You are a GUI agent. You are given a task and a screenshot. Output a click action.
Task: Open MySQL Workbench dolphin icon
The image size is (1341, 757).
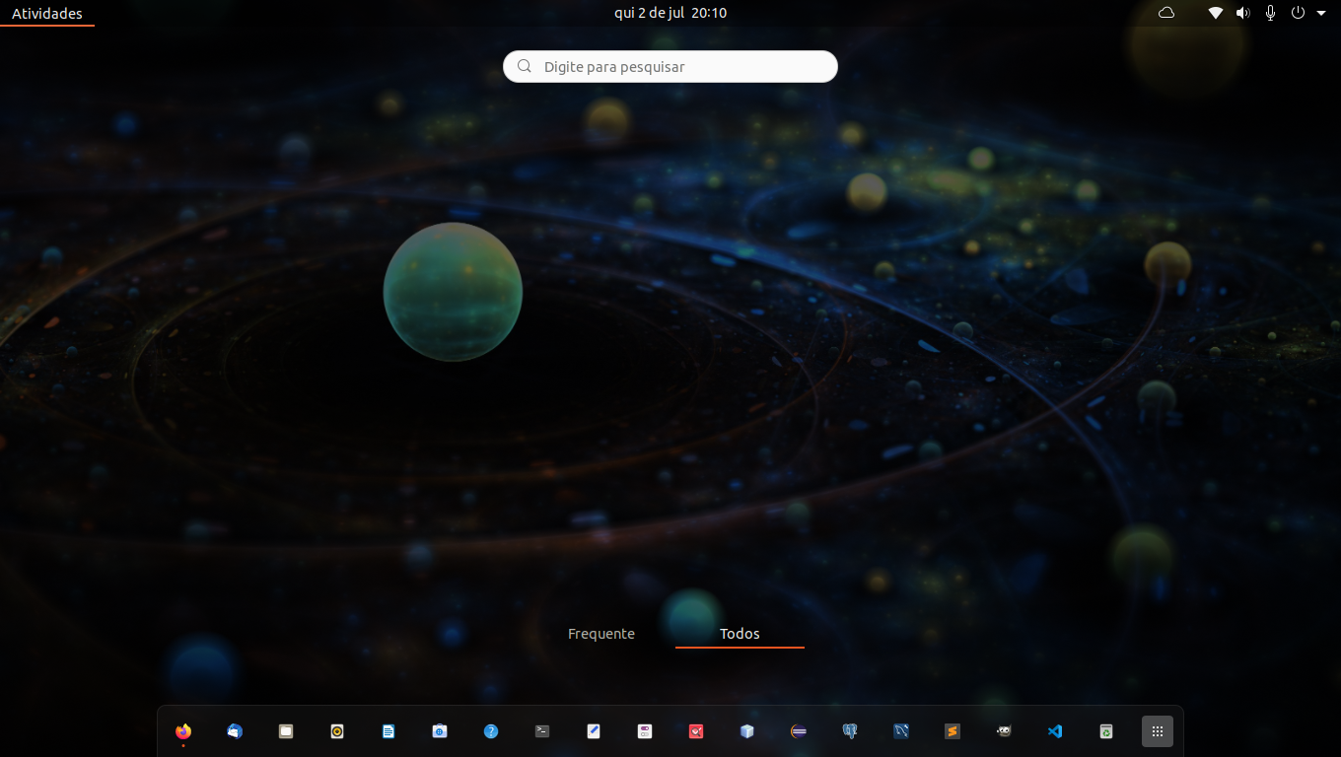pyautogui.click(x=901, y=731)
